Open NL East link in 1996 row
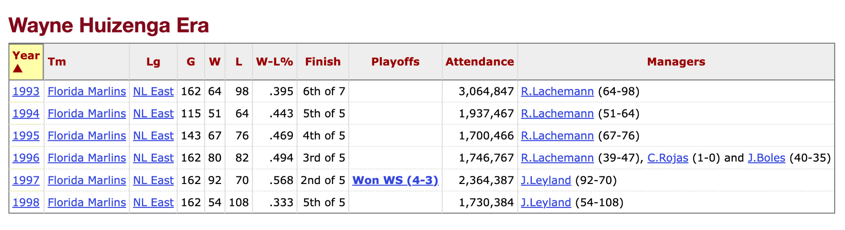 pos(153,158)
